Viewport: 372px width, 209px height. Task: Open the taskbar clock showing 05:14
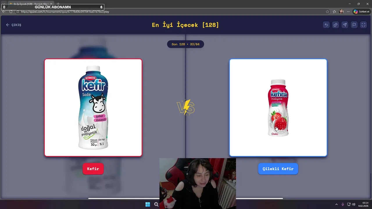point(364,204)
